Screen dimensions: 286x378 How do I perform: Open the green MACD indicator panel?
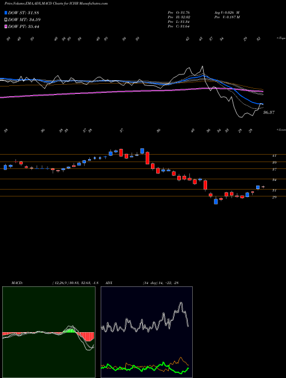pyautogui.click(x=49, y=332)
